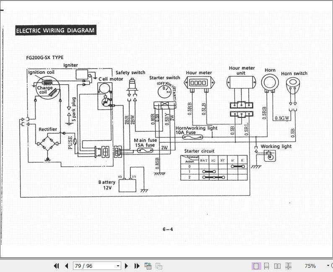Enable single page view mode
The height and width of the screenshot is (272, 333).
(x=256, y=266)
